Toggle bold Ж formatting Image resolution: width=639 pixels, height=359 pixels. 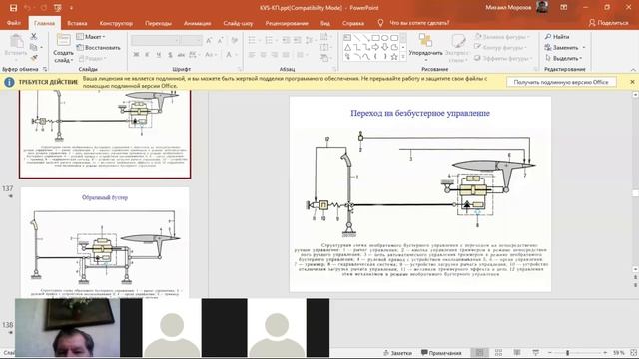point(136,55)
